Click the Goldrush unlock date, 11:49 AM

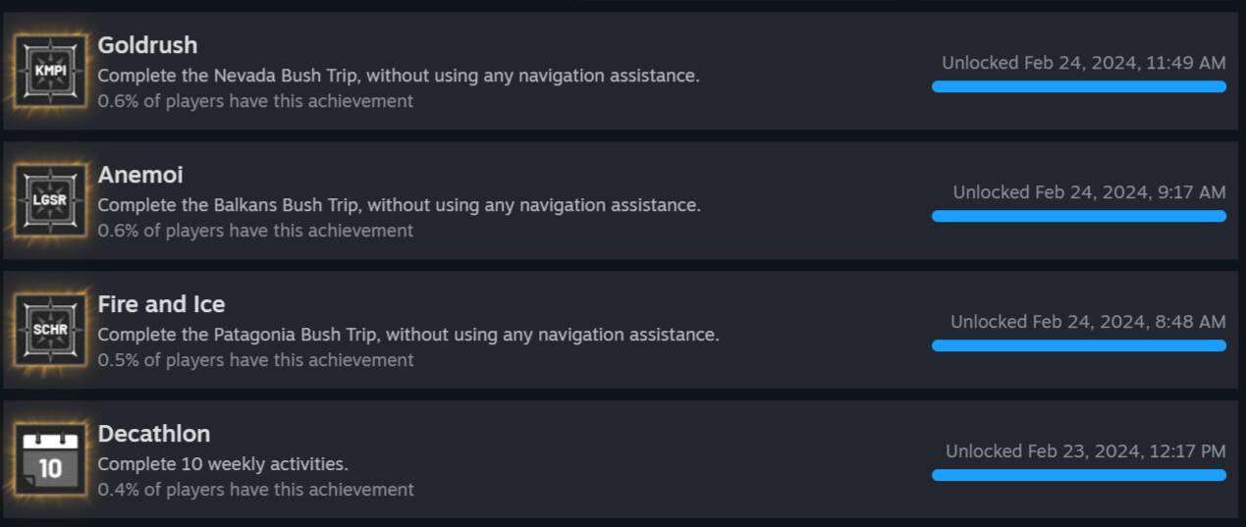pyautogui.click(x=1083, y=63)
